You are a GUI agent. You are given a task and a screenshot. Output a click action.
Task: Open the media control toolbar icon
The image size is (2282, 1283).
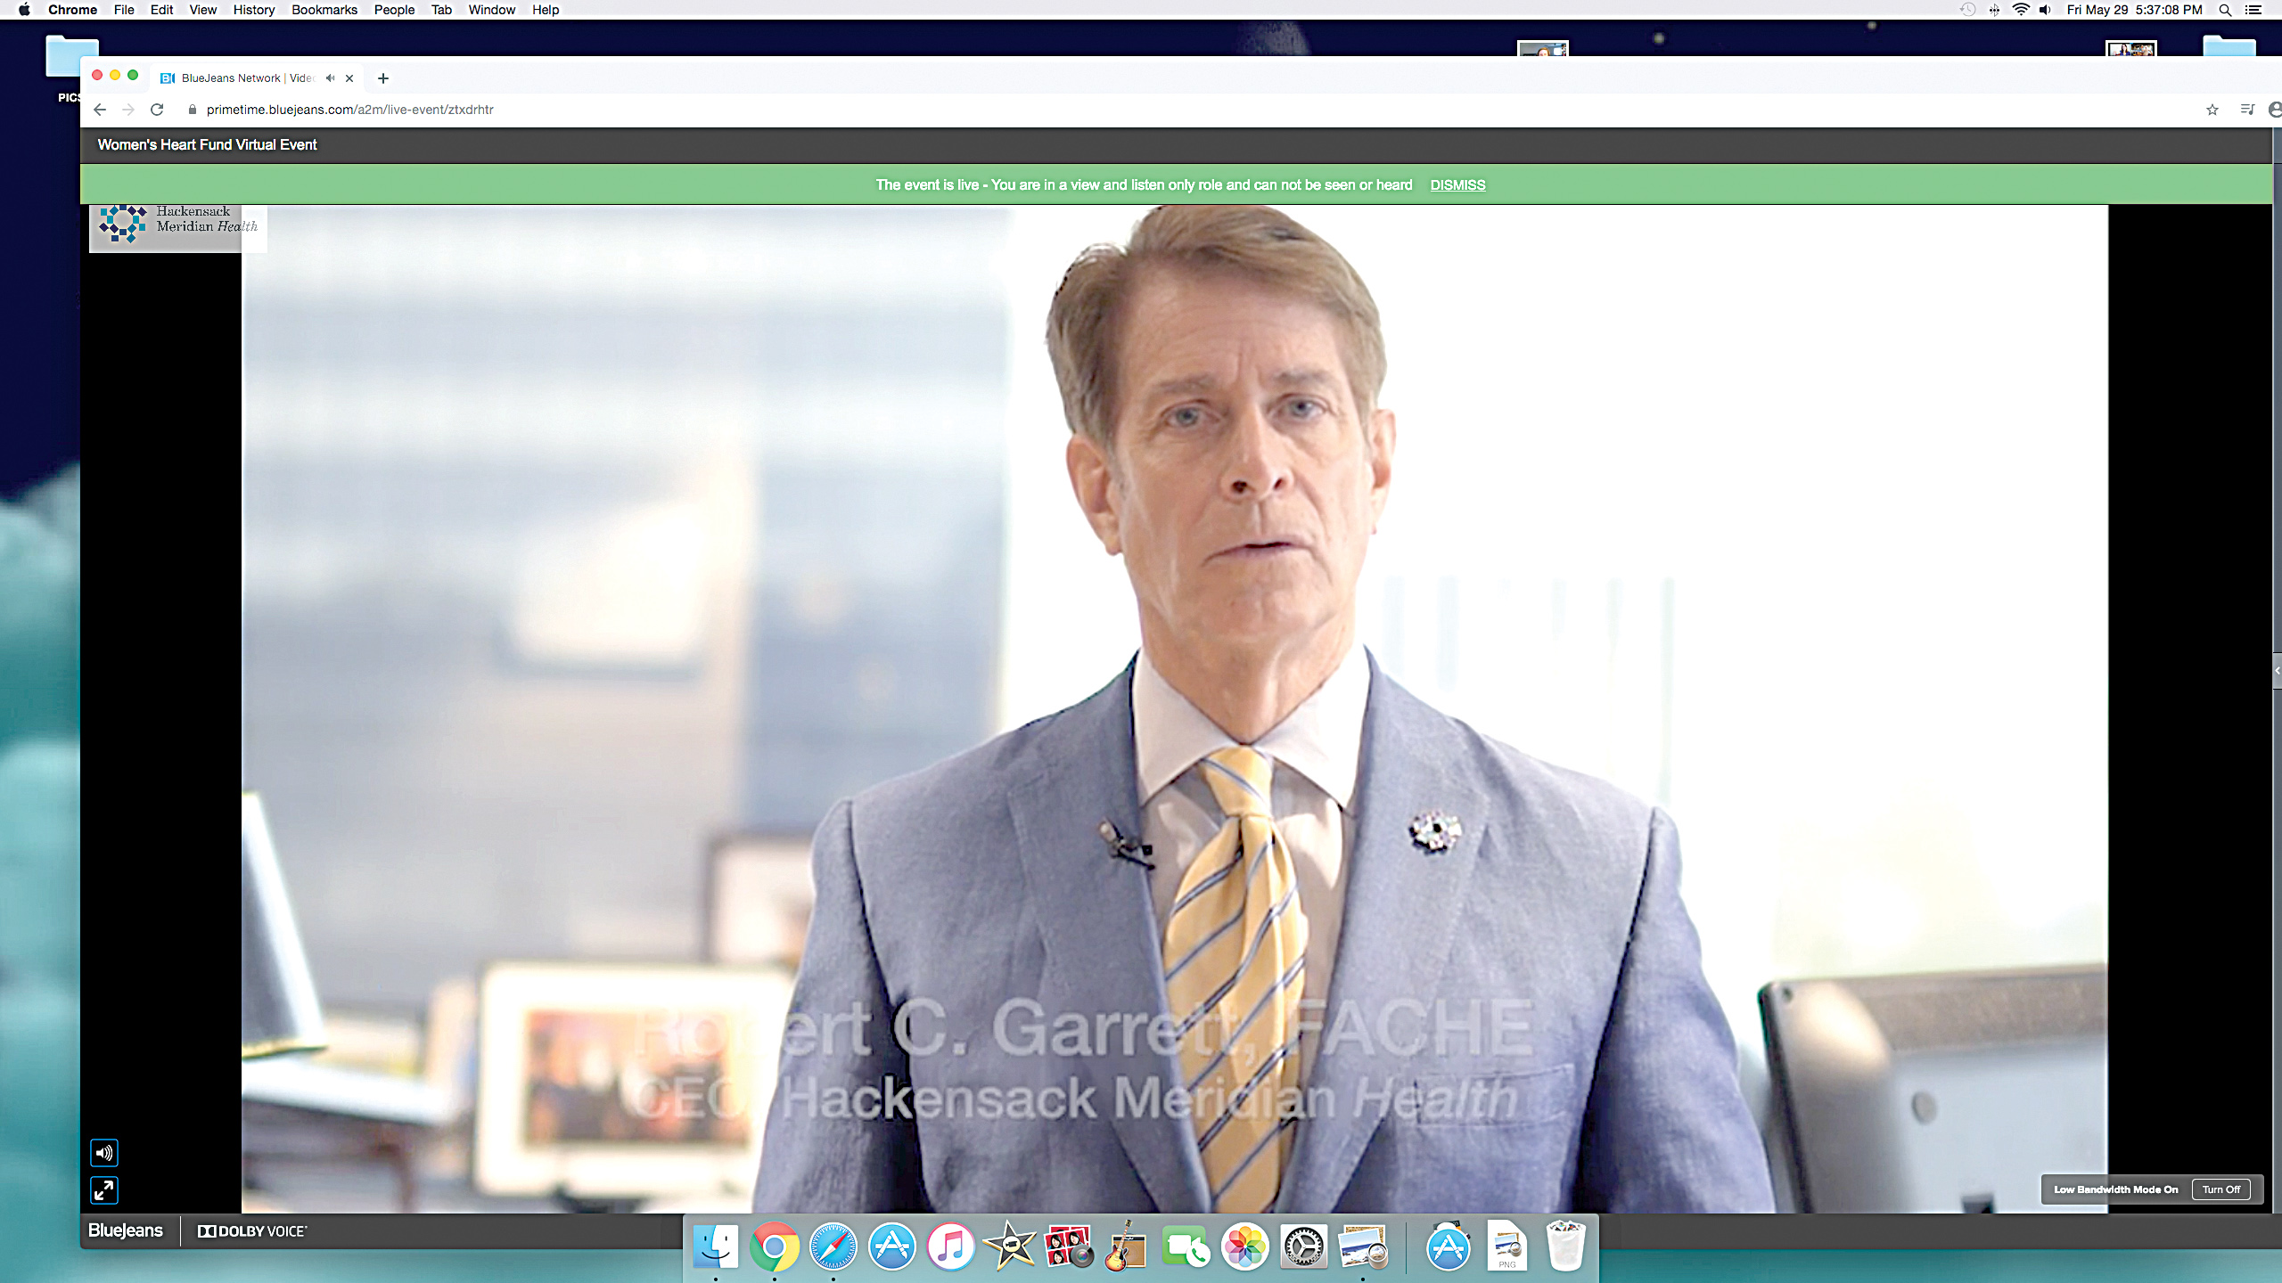(x=2247, y=110)
